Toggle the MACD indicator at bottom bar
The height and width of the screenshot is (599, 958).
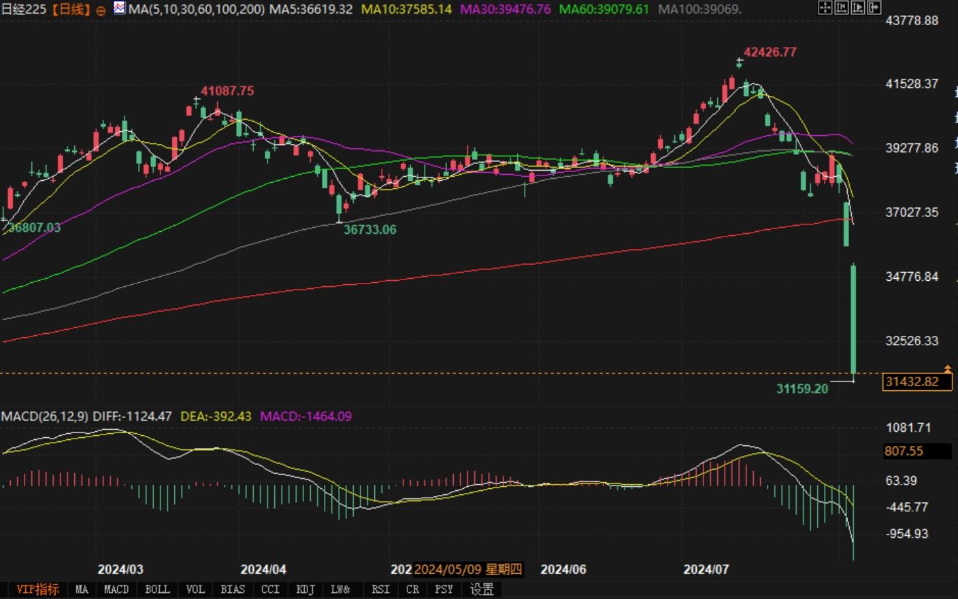coord(116,589)
